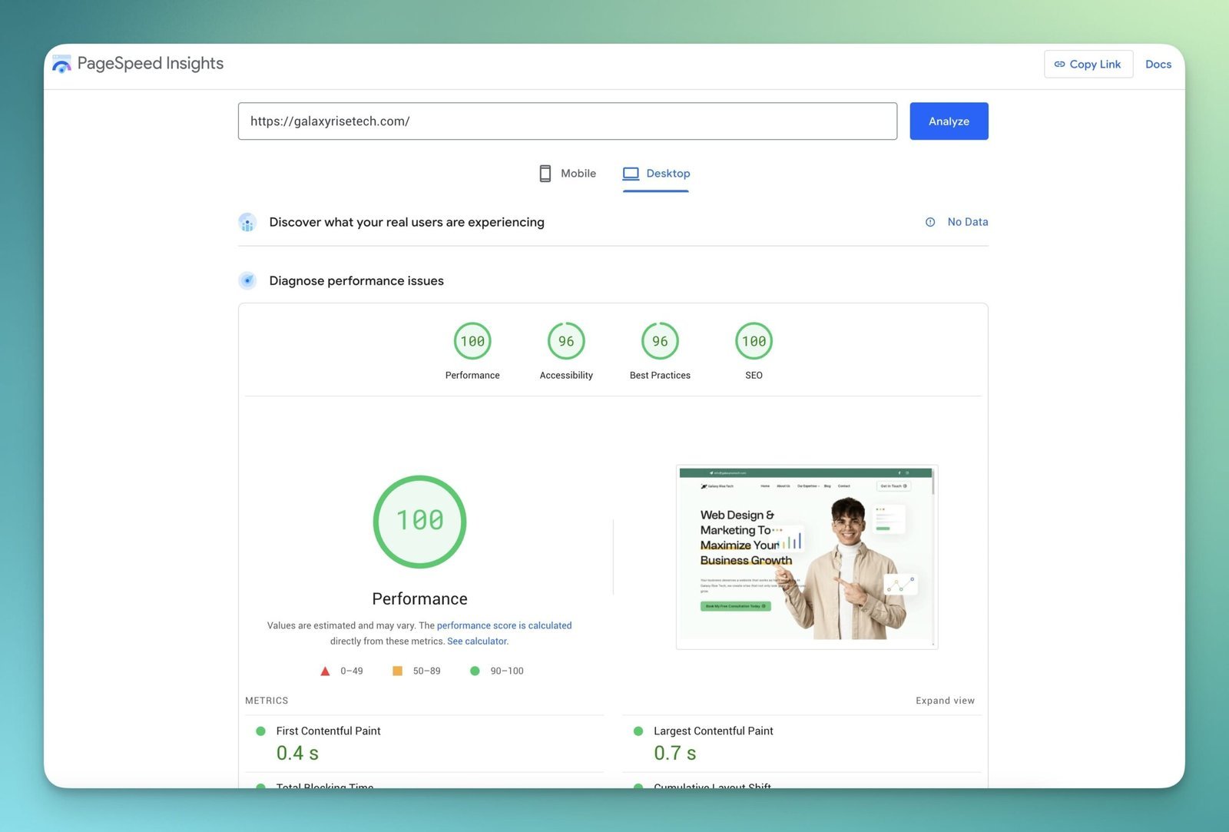
Task: Click the Analyze button
Action: point(949,121)
